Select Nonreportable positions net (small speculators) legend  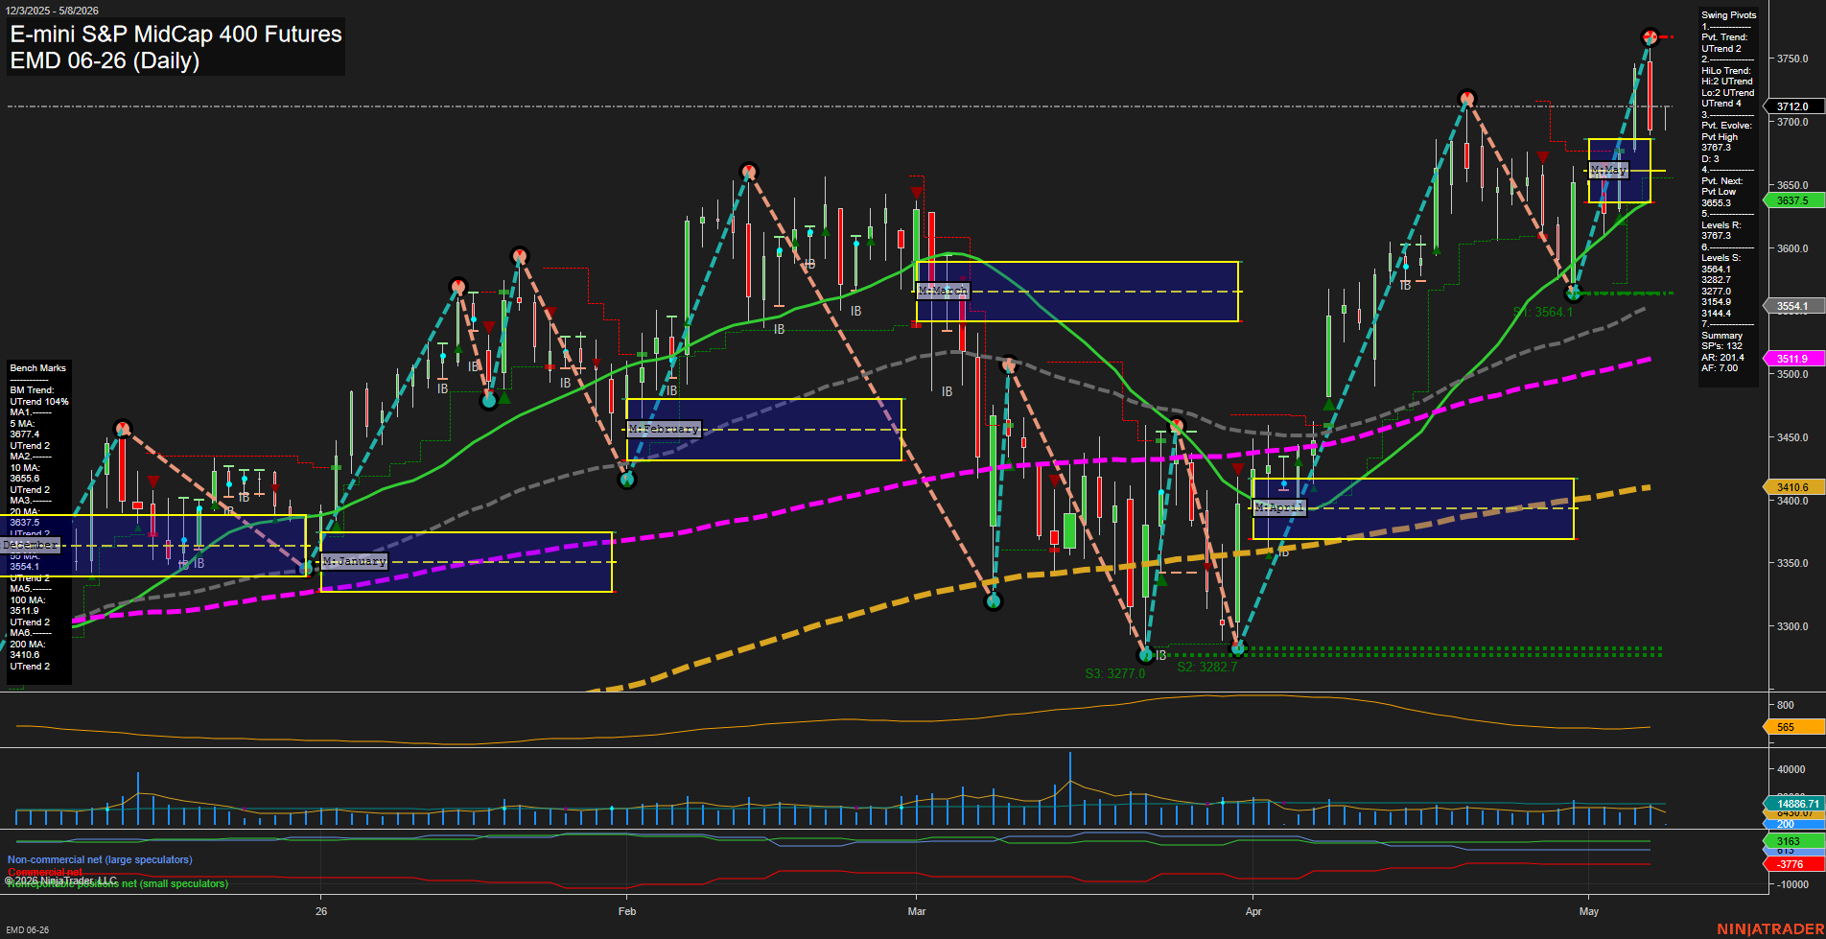tap(118, 884)
